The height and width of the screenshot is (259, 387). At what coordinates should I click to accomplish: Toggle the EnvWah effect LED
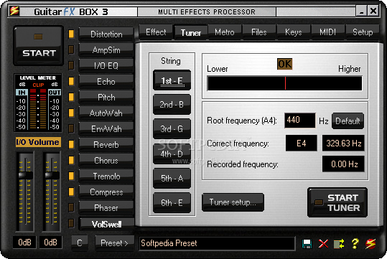pyautogui.click(x=71, y=128)
